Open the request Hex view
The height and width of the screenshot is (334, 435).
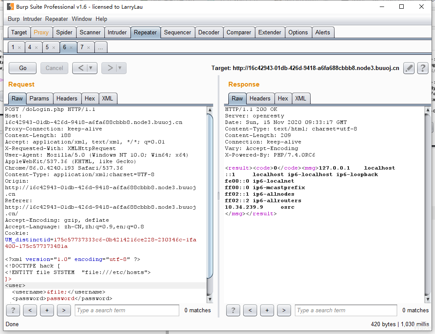click(x=90, y=98)
